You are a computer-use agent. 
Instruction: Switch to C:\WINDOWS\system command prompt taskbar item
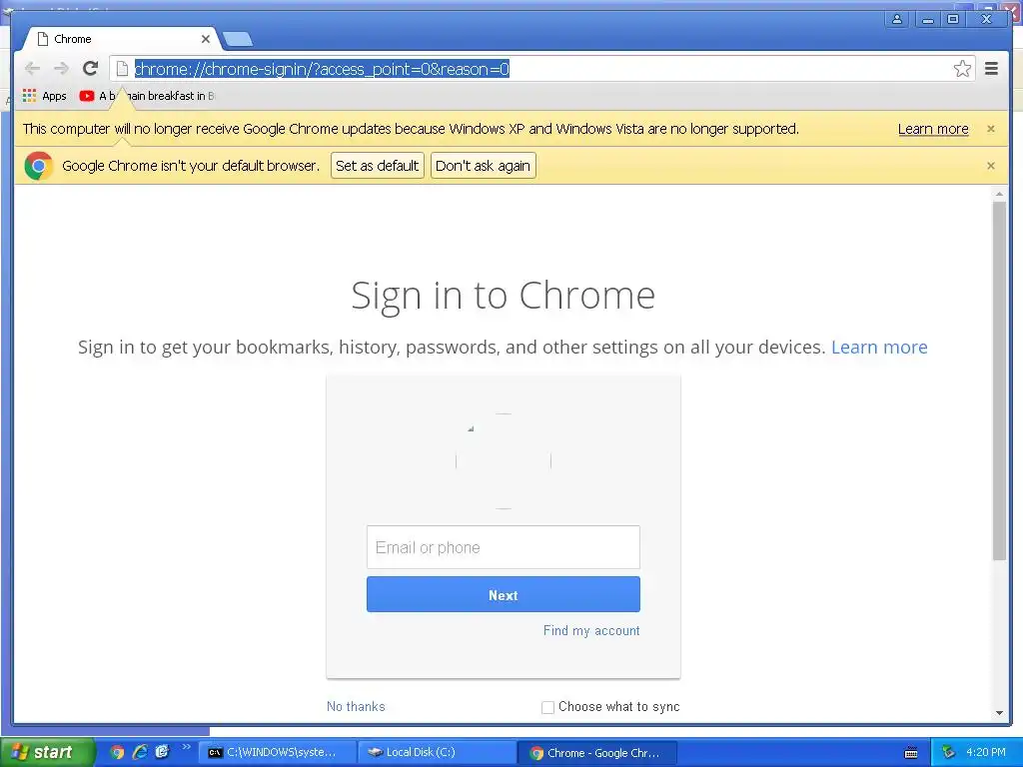click(278, 753)
